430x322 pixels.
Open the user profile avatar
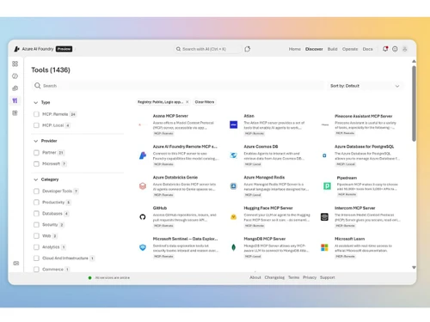405,49
